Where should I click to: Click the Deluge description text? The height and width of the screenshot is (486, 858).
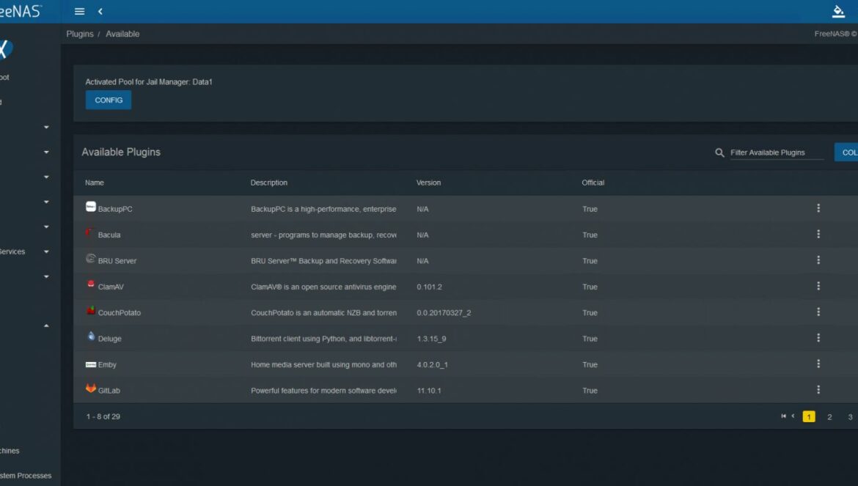tap(324, 339)
